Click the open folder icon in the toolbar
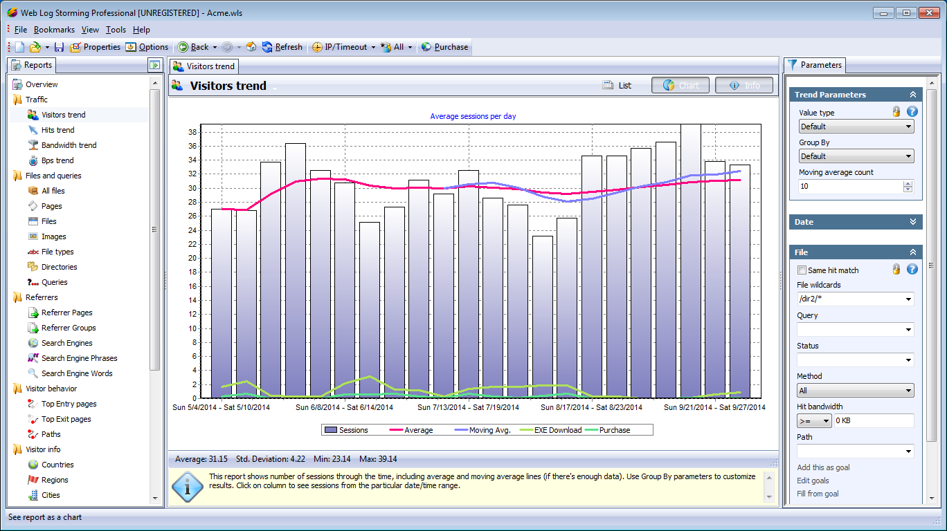 click(x=35, y=47)
